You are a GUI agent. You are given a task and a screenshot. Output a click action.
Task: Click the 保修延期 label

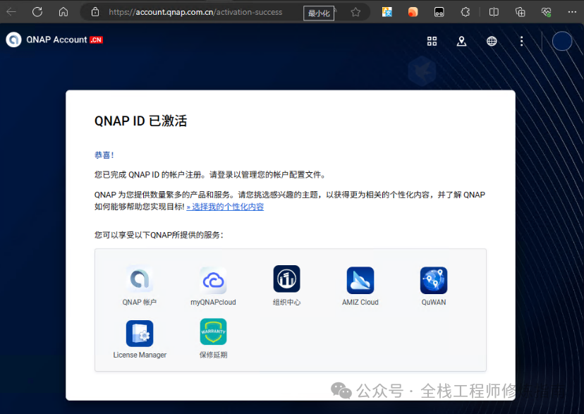coord(213,355)
